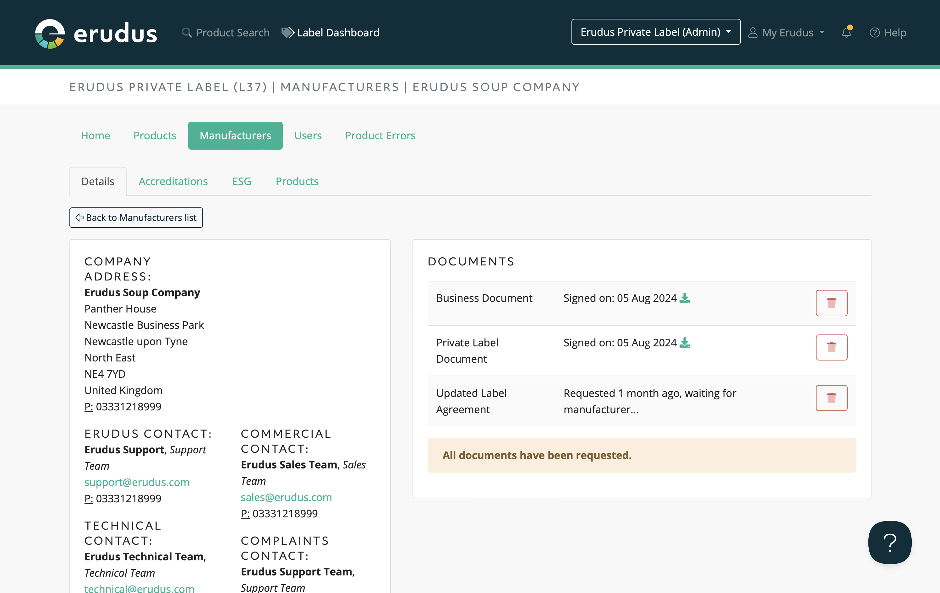
Task: Open the Help link in header
Action: tap(888, 32)
